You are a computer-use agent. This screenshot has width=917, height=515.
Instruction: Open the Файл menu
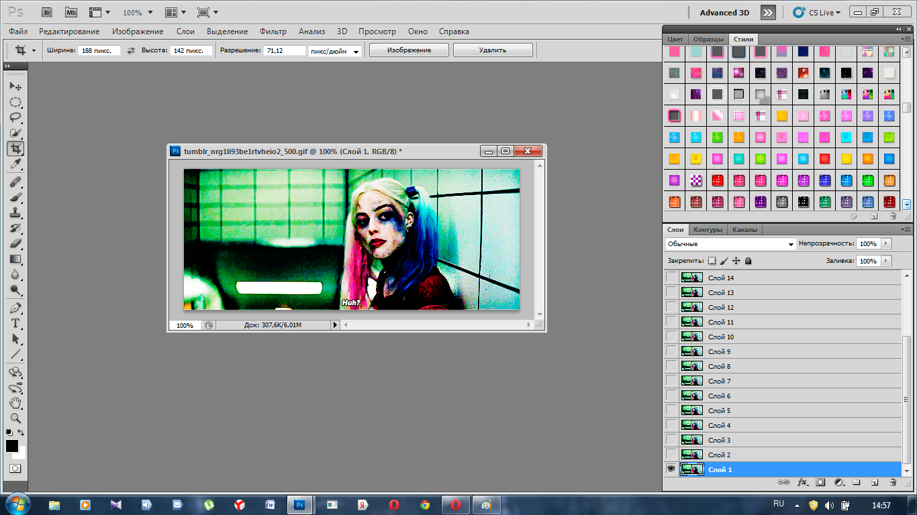tap(19, 32)
